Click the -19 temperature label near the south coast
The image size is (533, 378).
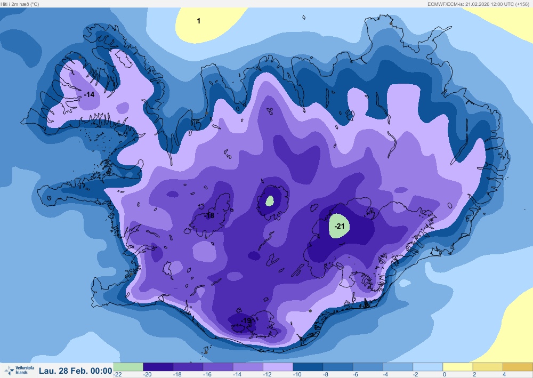[x=246, y=320]
